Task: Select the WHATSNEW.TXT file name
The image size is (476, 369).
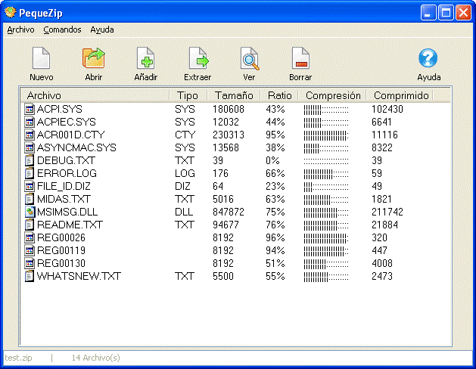Action: [79, 276]
